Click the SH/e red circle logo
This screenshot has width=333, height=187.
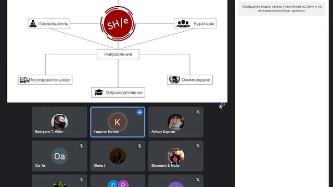pos(118,23)
